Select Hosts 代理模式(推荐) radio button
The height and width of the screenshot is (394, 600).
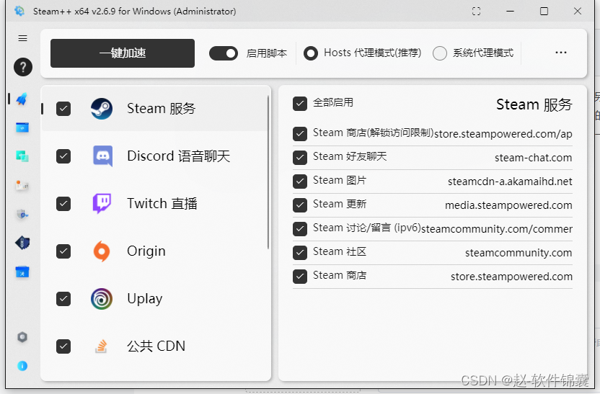[310, 53]
